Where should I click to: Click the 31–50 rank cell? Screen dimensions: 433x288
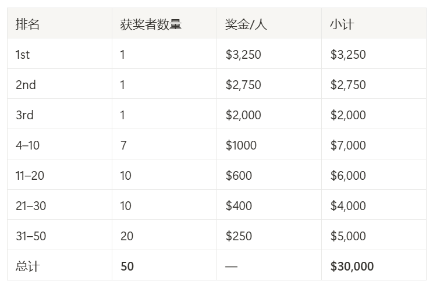(x=31, y=236)
